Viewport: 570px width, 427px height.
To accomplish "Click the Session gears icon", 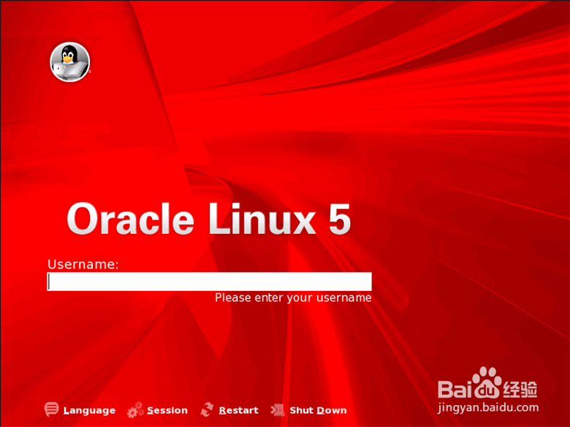I will click(135, 409).
